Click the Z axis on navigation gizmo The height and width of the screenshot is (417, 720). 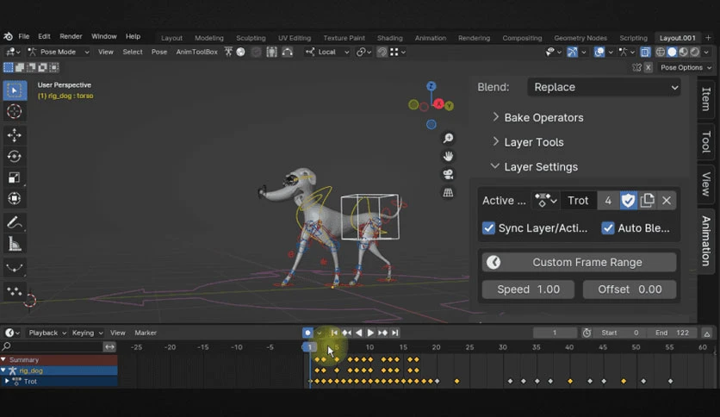coord(431,86)
